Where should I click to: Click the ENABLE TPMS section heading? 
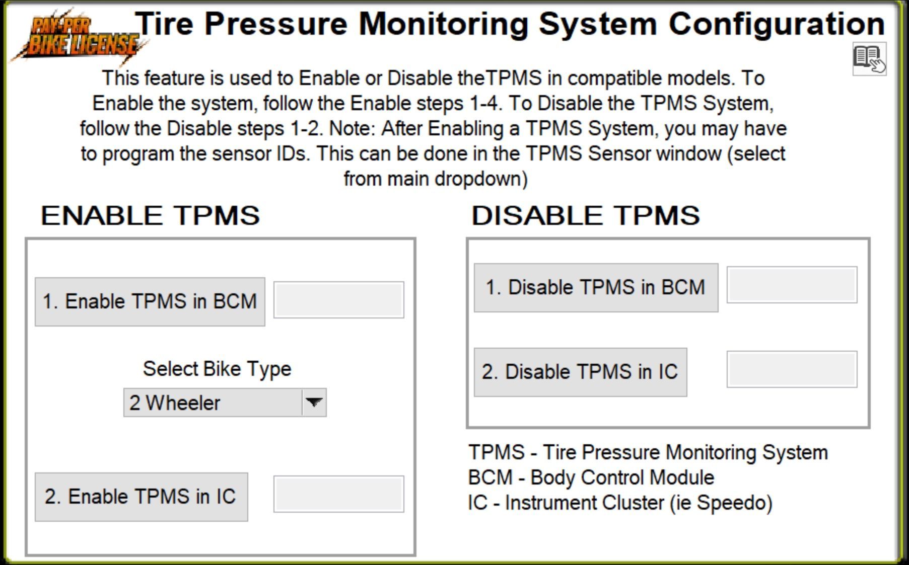pos(150,215)
